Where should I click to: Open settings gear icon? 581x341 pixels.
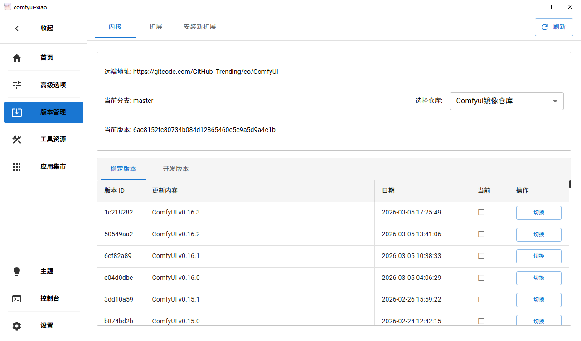coord(17,326)
